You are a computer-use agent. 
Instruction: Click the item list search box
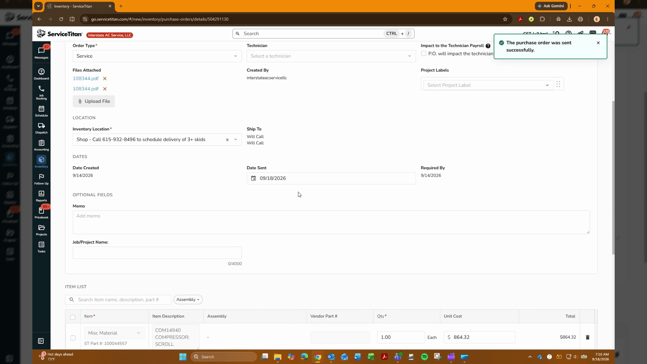[118, 300]
